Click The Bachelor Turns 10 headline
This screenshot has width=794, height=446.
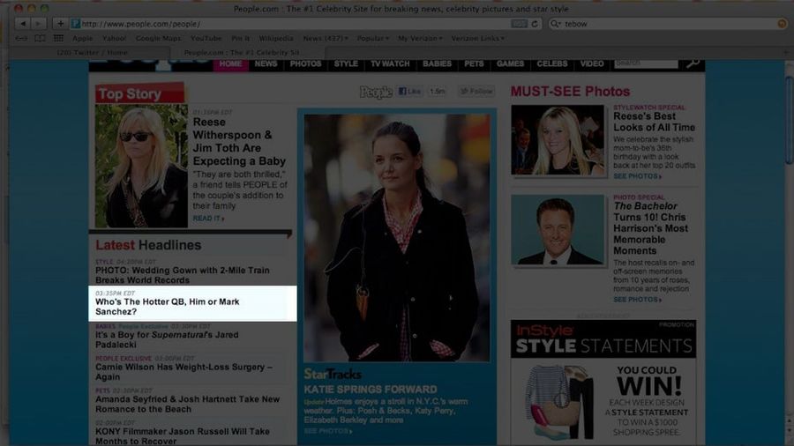(650, 228)
